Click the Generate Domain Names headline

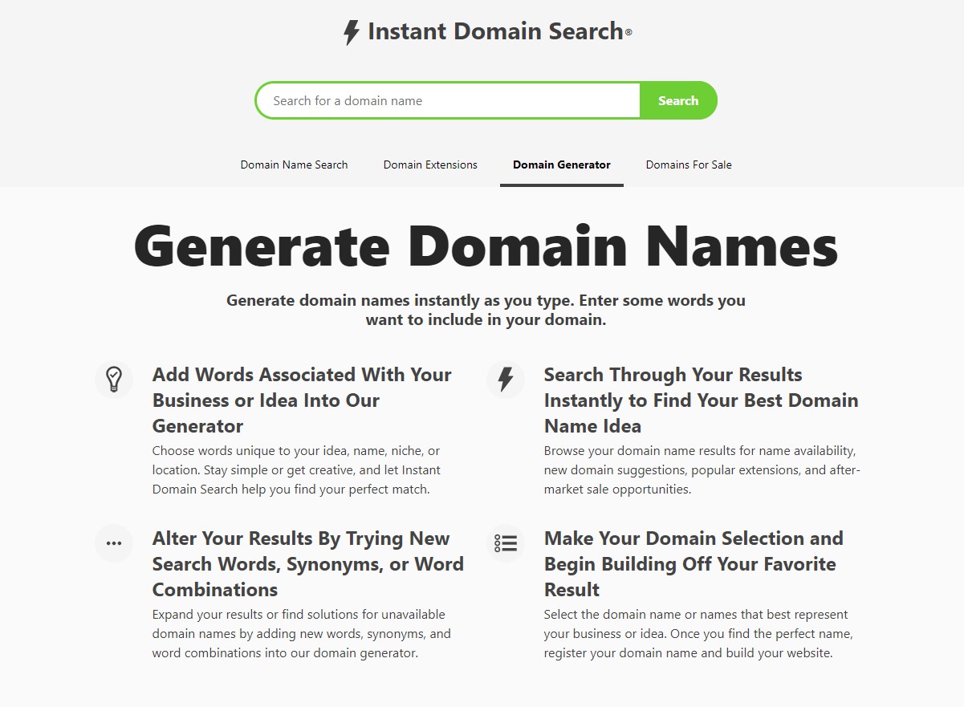pos(486,246)
